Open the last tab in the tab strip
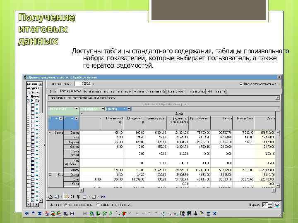Viewport: 298px width, 223px height. pyautogui.click(x=216, y=92)
